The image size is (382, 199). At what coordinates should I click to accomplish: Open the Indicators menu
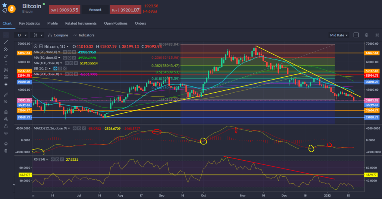point(84,35)
